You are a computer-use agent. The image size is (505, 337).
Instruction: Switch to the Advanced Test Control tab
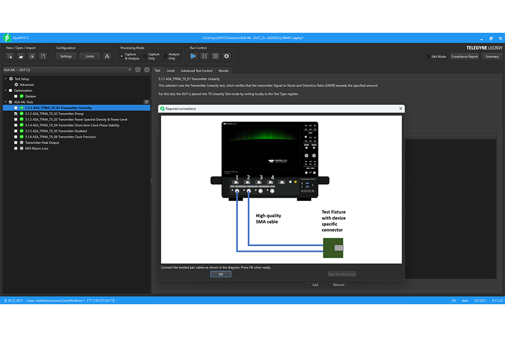coord(196,70)
